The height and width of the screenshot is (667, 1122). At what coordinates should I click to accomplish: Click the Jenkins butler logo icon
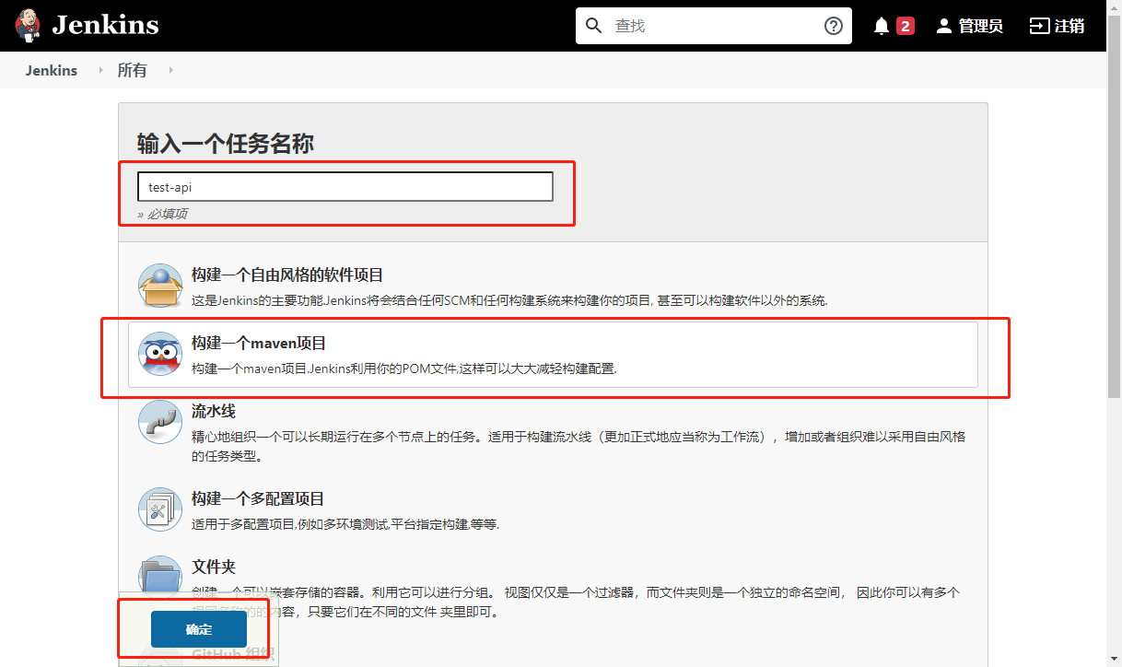[29, 26]
